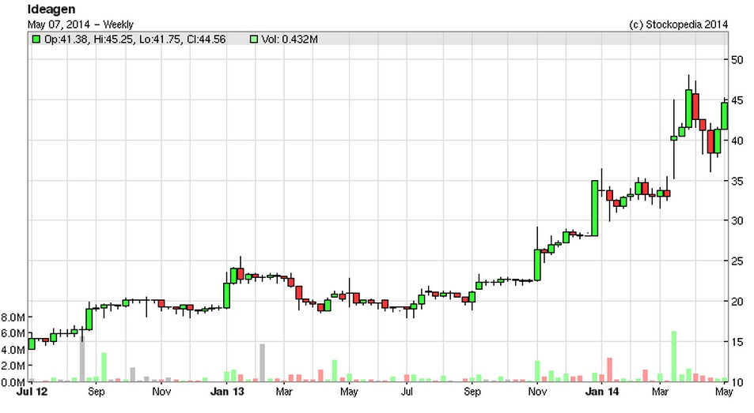
Task: Click the green price legend square
Action: pyautogui.click(x=36, y=39)
